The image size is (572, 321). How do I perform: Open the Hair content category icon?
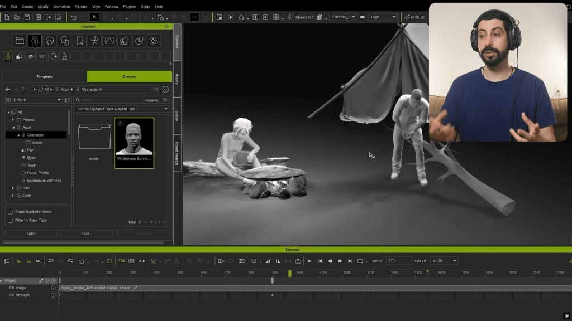[50, 41]
